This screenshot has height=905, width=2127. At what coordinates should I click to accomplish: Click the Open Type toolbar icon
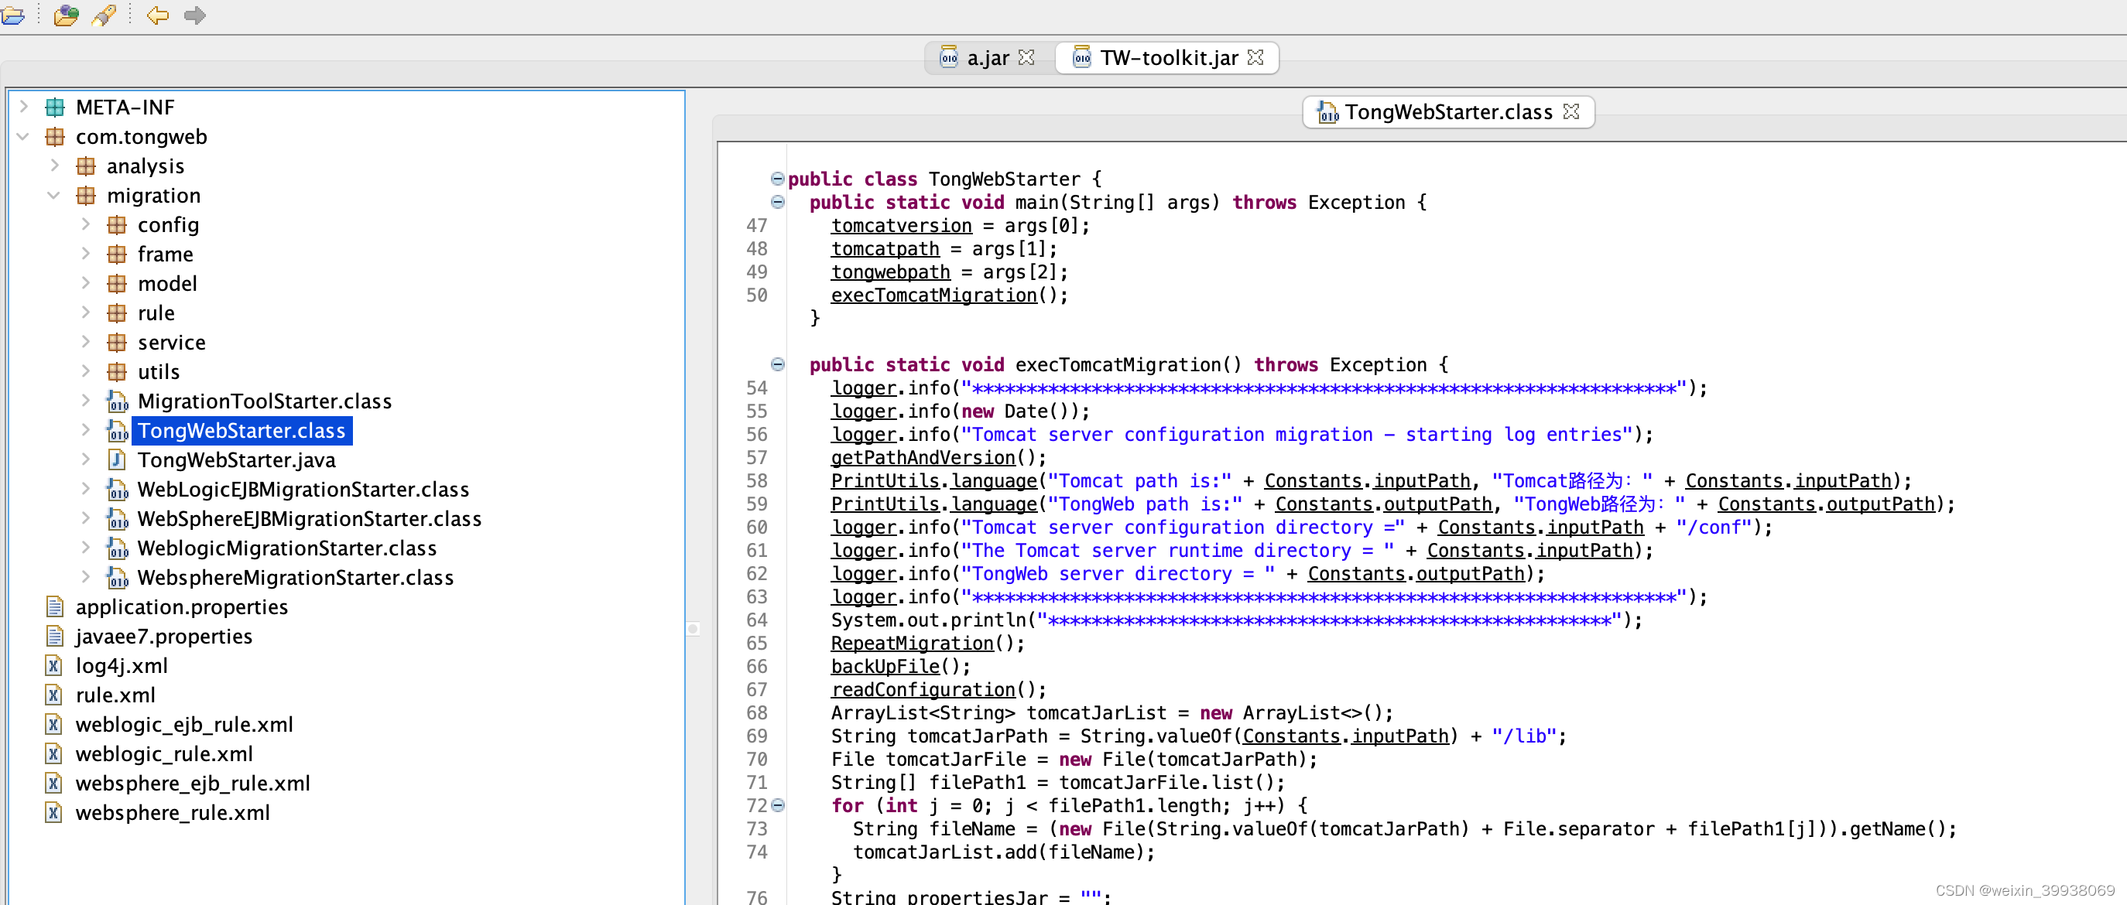point(66,15)
